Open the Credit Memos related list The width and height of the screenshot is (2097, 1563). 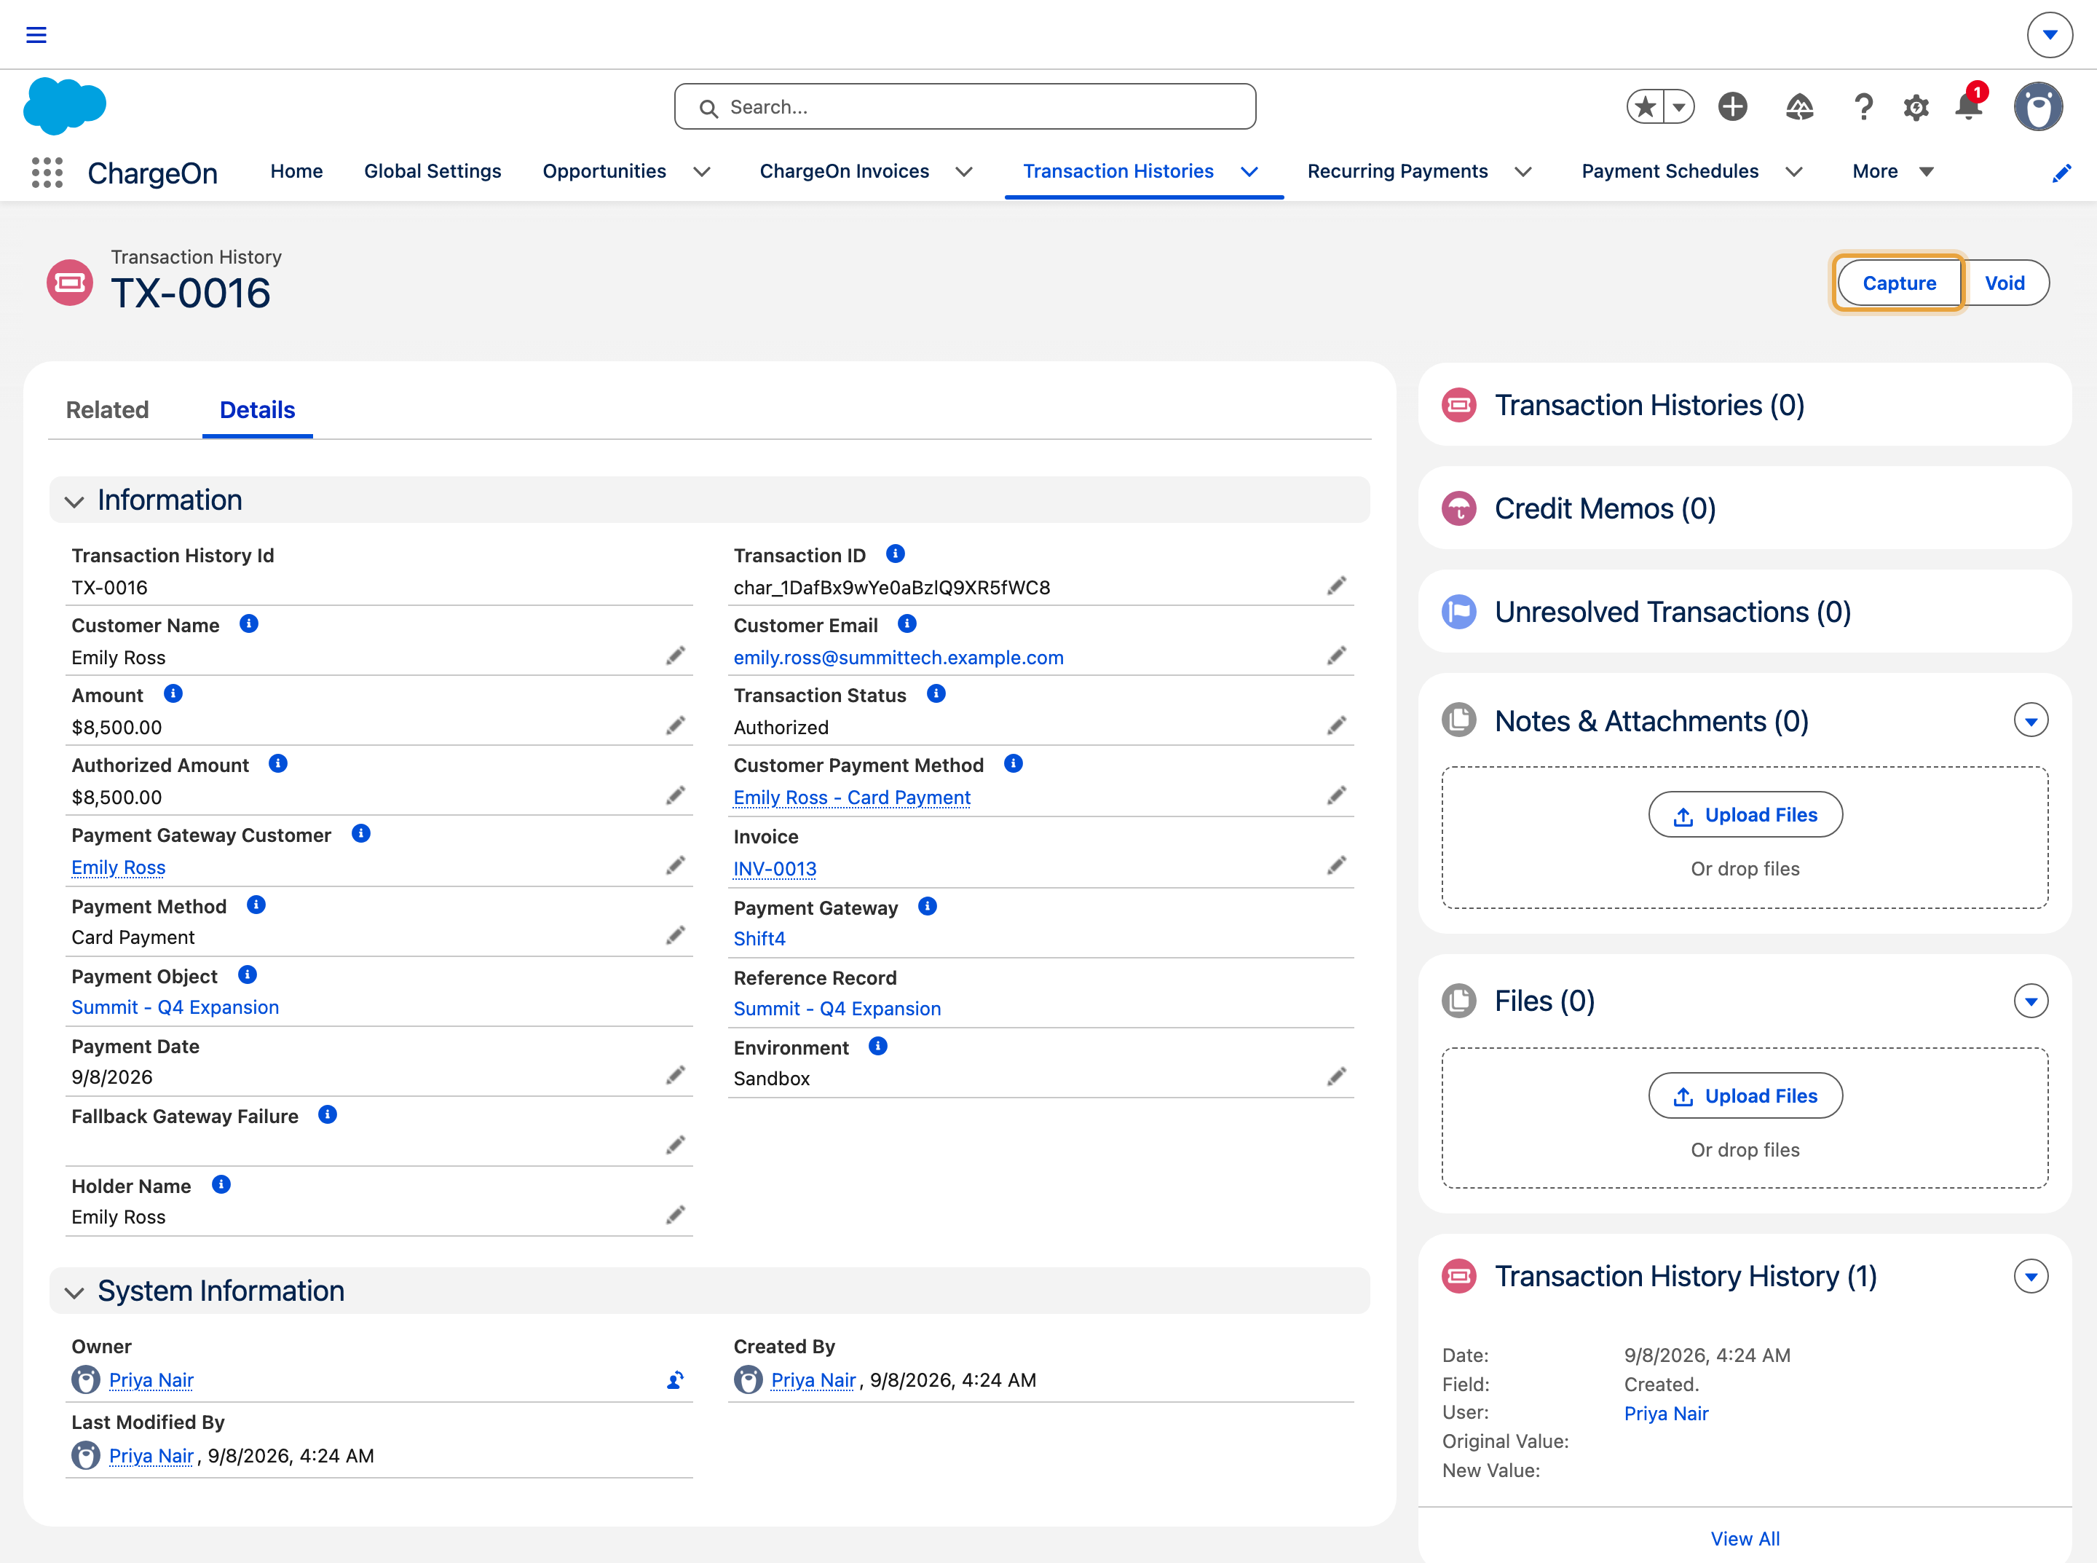click(x=1605, y=508)
